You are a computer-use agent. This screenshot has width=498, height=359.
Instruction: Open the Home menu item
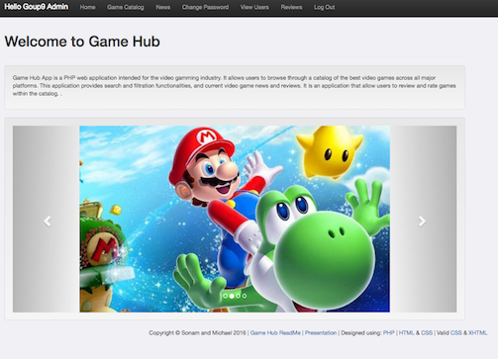point(87,7)
